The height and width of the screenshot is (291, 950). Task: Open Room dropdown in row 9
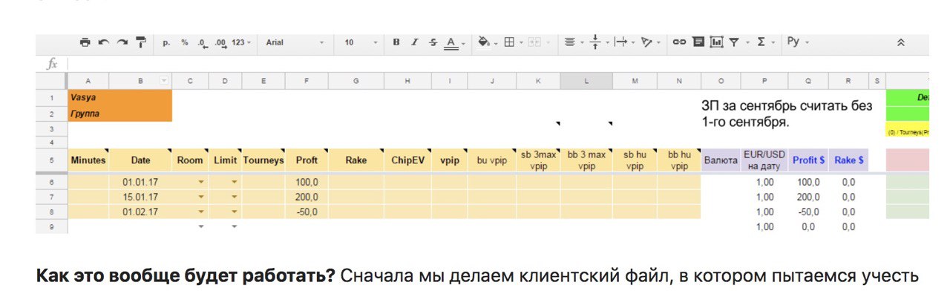point(200,226)
